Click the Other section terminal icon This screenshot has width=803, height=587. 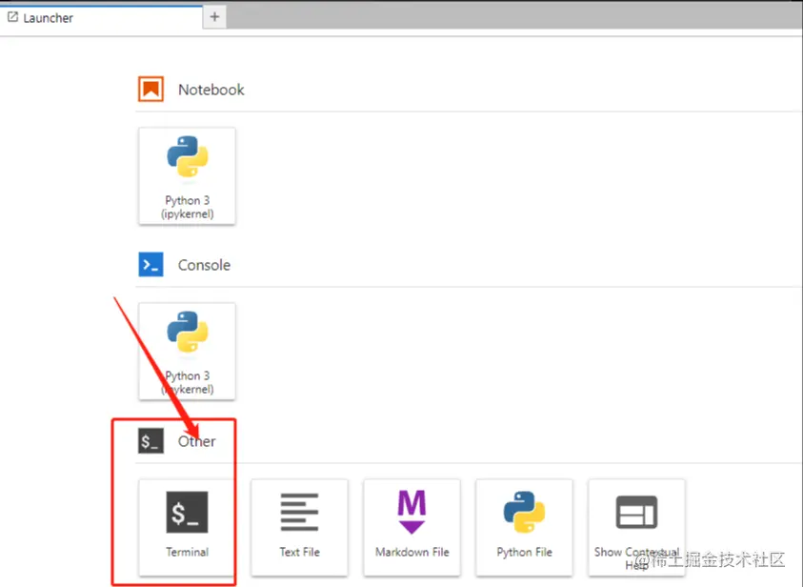pos(151,441)
